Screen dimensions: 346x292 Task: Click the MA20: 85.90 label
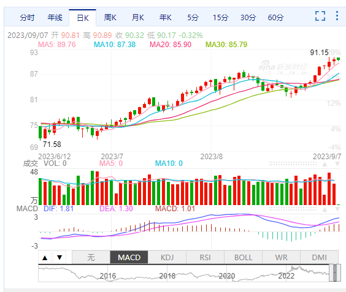point(171,45)
